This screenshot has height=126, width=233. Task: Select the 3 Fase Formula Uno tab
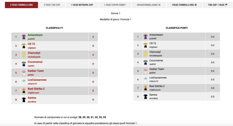pyautogui.click(x=21, y=5)
